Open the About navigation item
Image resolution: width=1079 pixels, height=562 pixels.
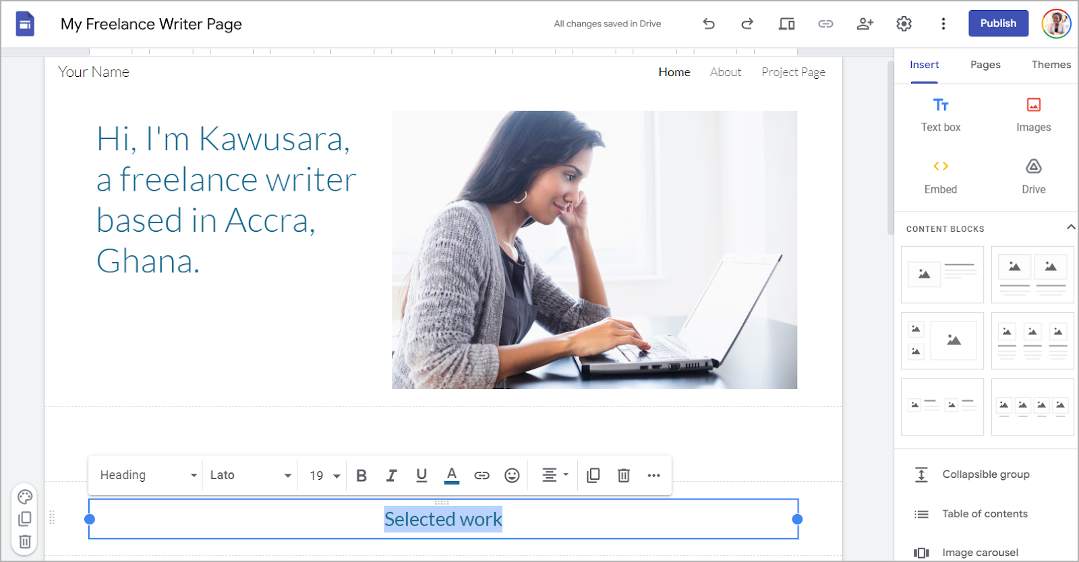726,72
